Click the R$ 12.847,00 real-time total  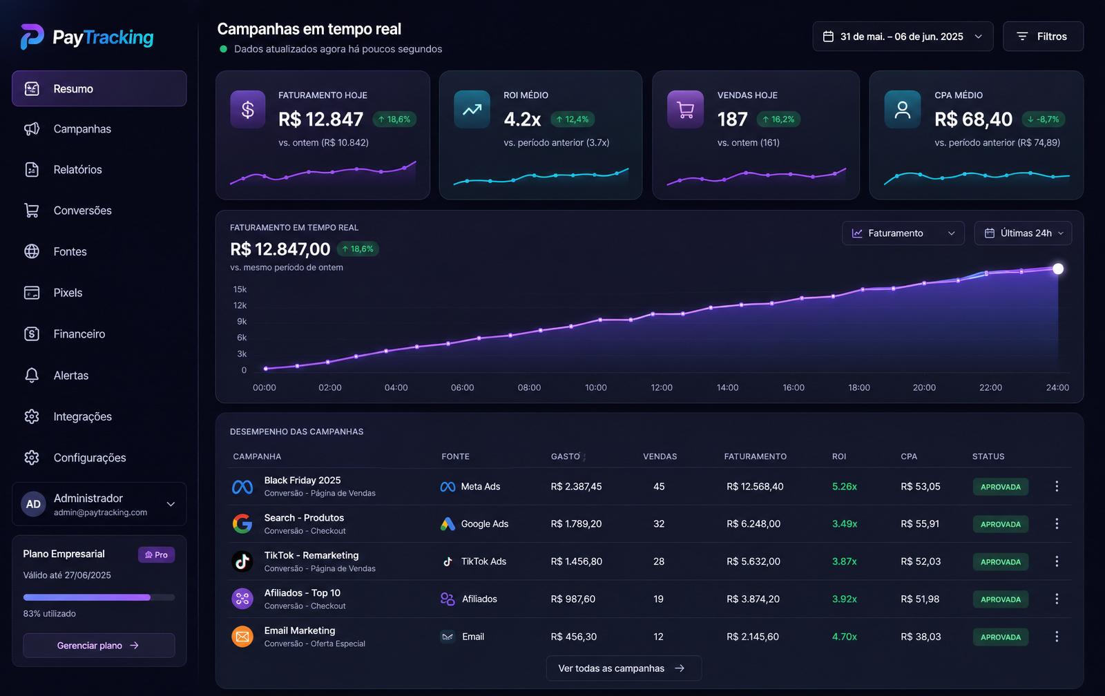click(x=280, y=249)
